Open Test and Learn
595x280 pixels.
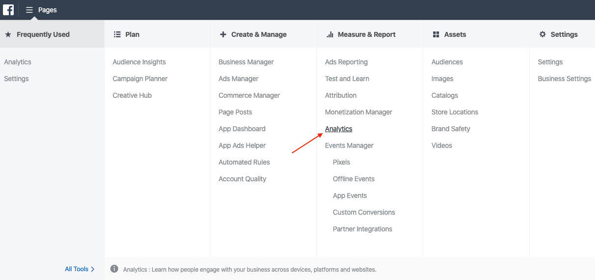click(x=347, y=79)
